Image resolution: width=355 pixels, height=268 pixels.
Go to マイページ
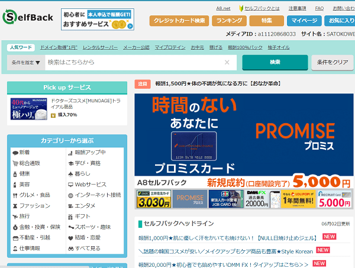click(x=304, y=21)
